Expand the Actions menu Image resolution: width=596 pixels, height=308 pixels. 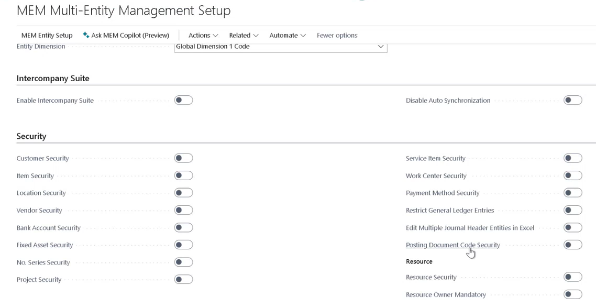click(x=203, y=36)
